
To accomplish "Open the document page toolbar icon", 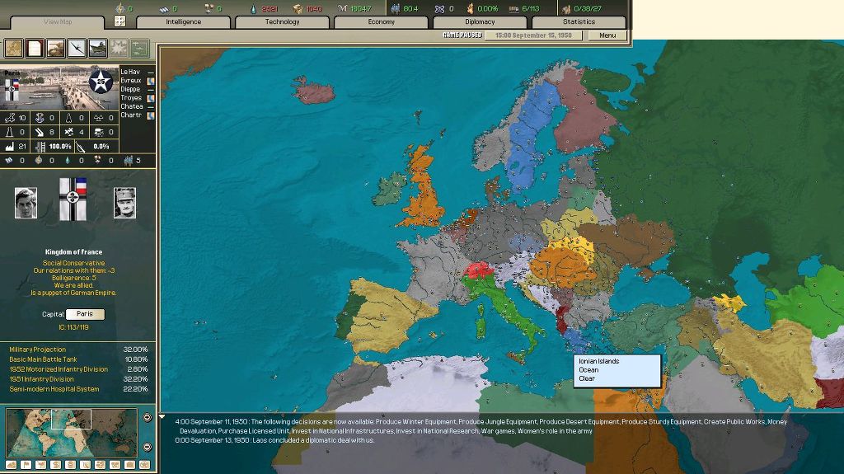I will pyautogui.click(x=35, y=48).
